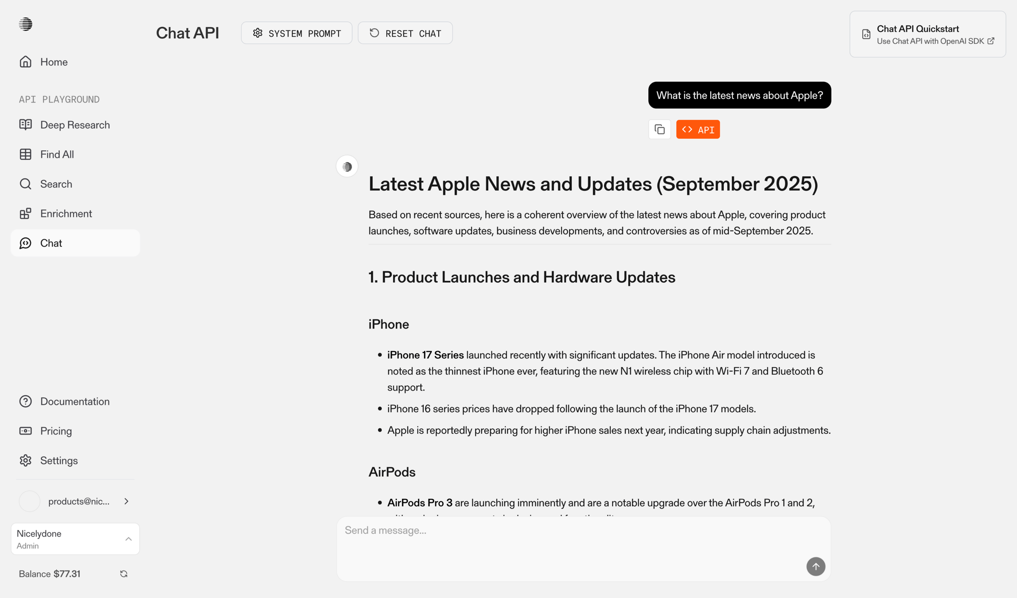Refresh the account balance
The width and height of the screenshot is (1017, 598).
(124, 574)
